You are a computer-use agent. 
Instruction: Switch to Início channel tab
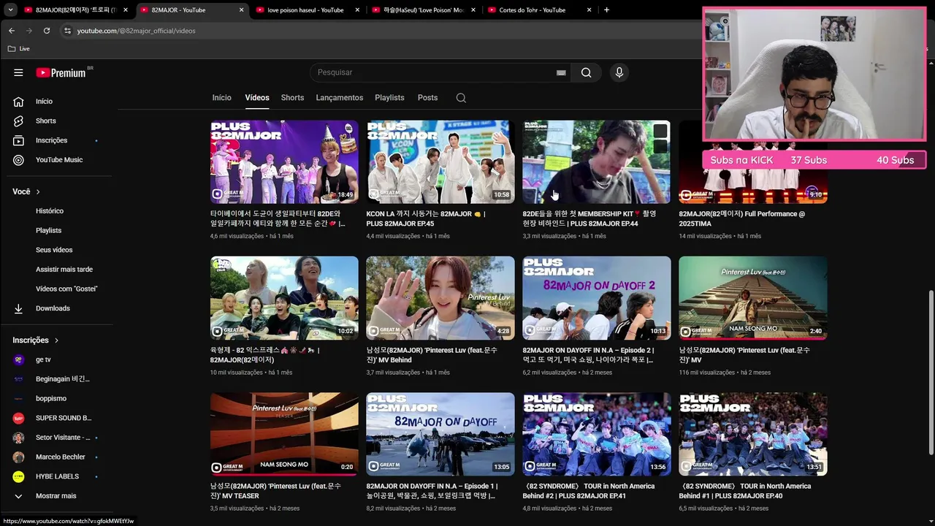click(x=221, y=98)
